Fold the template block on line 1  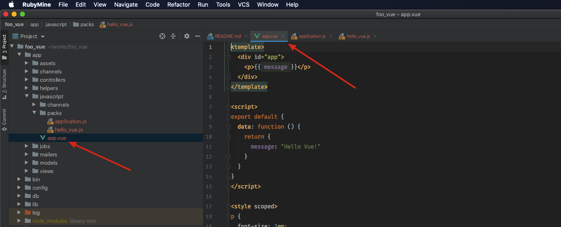[228, 47]
